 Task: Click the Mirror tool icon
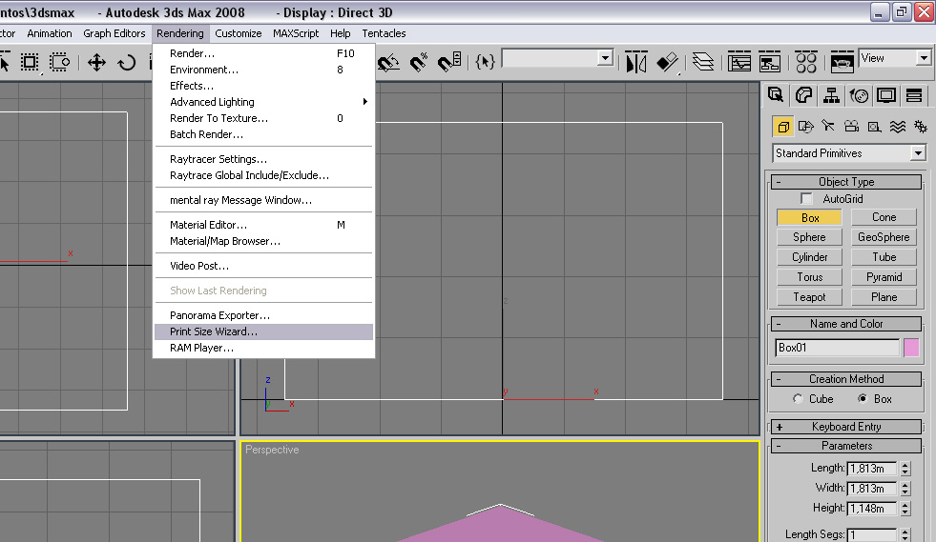point(635,62)
